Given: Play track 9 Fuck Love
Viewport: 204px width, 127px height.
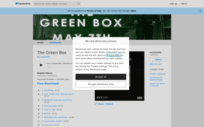Looking at the screenshot, I should [38, 125].
